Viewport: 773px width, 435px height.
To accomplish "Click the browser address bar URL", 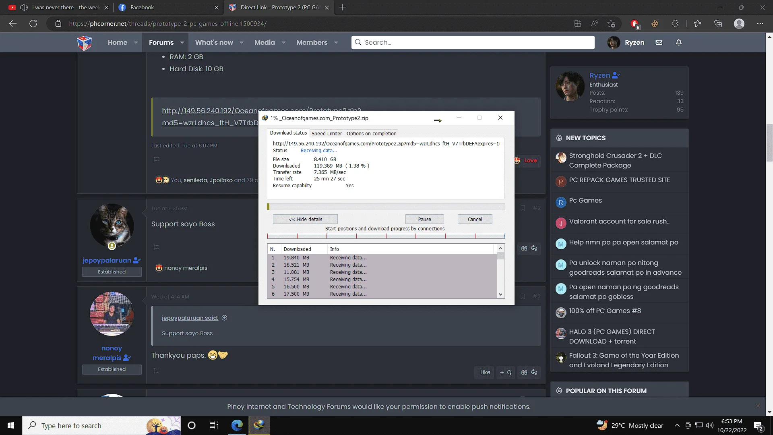I will (x=167, y=23).
